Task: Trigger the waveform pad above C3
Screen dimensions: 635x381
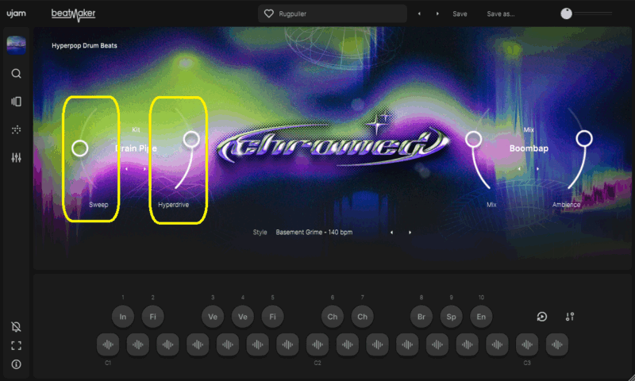Action: (527, 344)
